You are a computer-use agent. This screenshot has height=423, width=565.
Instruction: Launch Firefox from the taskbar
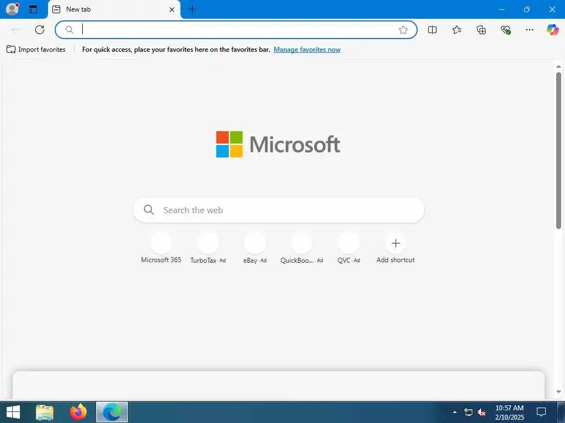tap(78, 412)
